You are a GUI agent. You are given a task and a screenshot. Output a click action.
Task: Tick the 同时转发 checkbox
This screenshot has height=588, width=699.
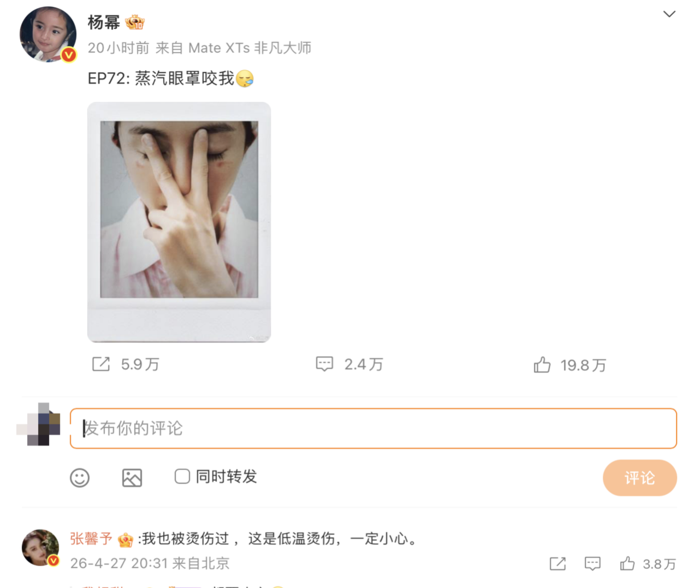pyautogui.click(x=182, y=477)
